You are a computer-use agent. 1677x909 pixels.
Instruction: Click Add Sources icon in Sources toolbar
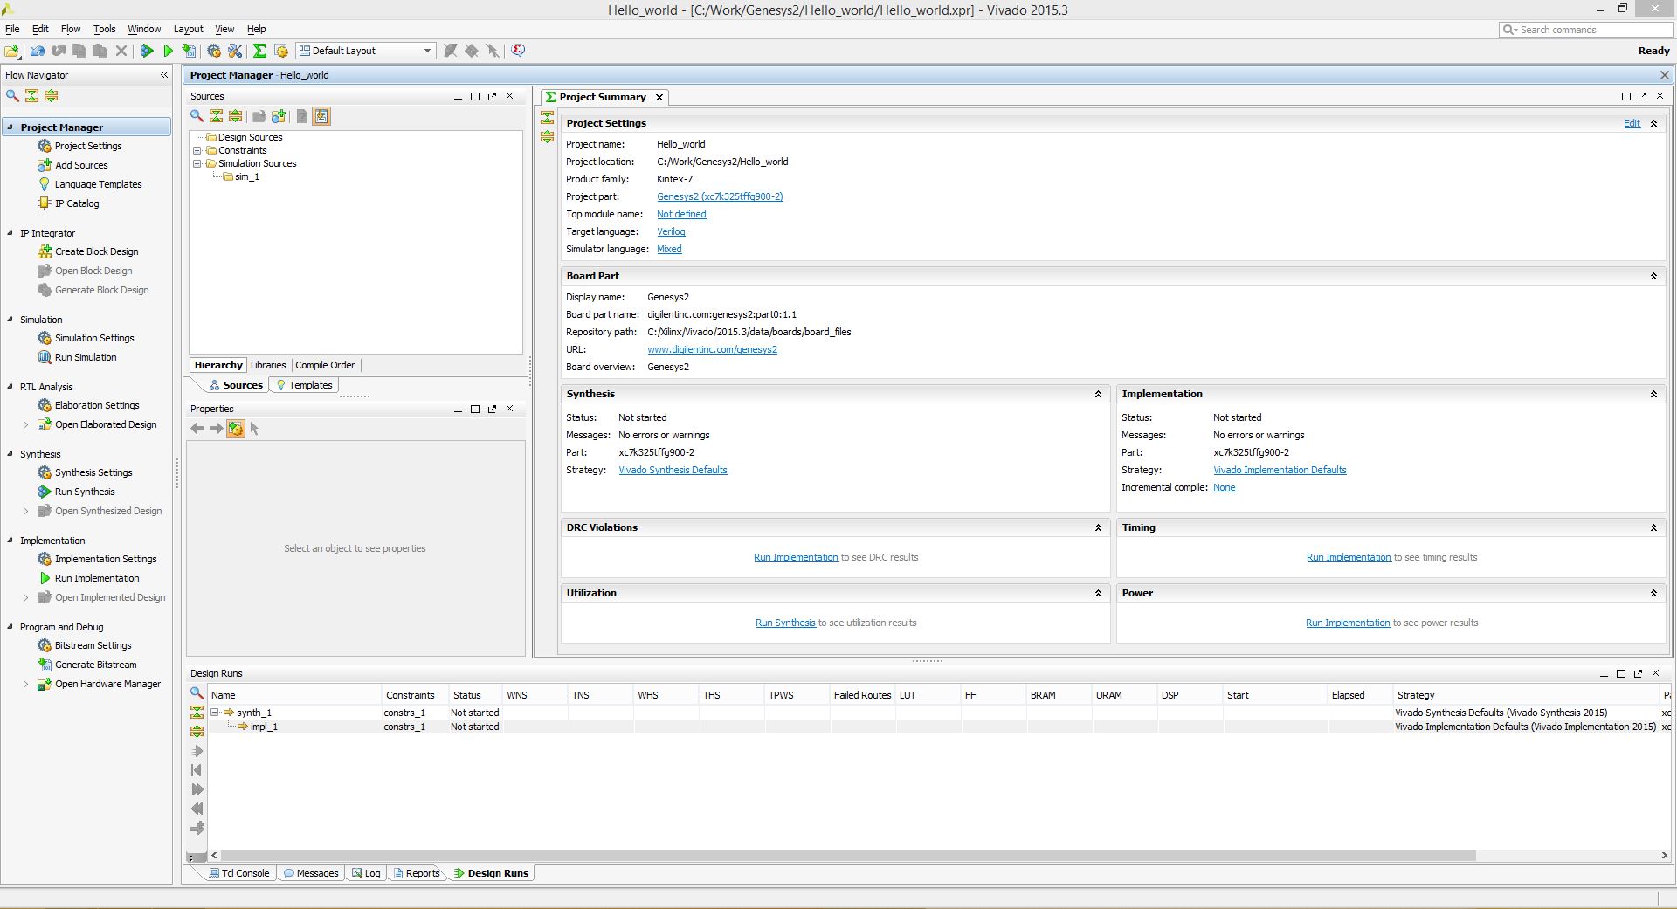pos(279,116)
